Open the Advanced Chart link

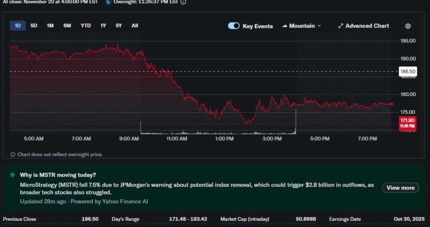(x=367, y=26)
